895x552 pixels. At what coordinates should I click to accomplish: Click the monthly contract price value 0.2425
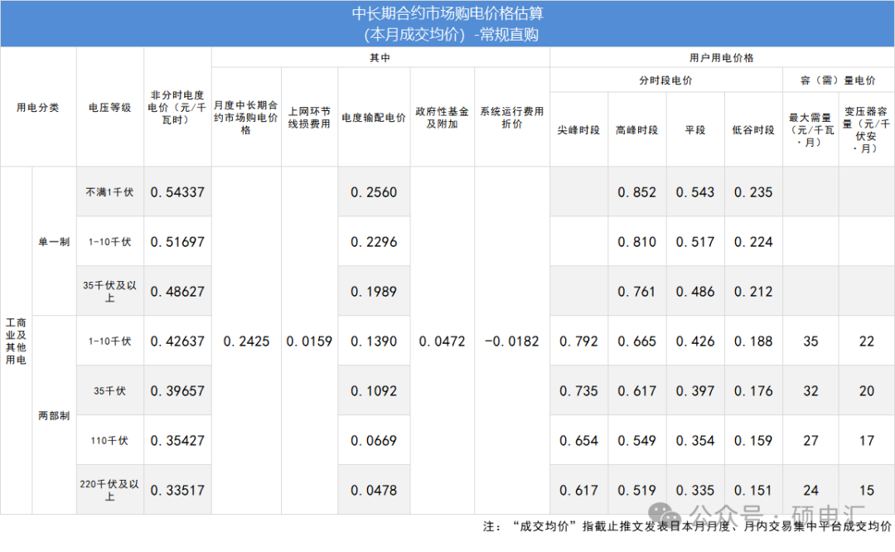coord(246,341)
